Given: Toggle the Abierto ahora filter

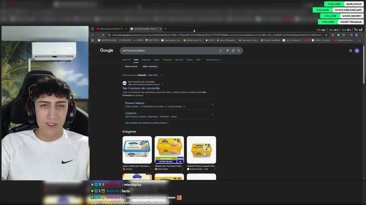Looking at the screenshot, I should (131, 66).
